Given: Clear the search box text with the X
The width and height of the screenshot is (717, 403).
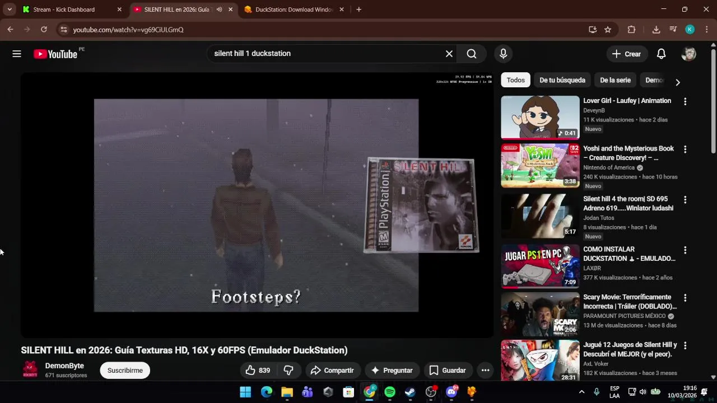Looking at the screenshot, I should [449, 54].
